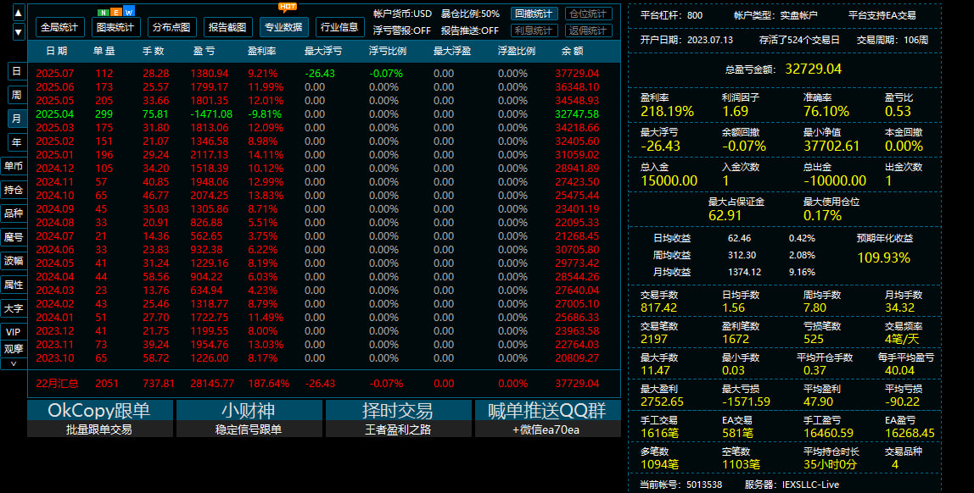Image resolution: width=974 pixels, height=493 pixels.
Task: Open the 全局统计 tab
Action: (59, 27)
